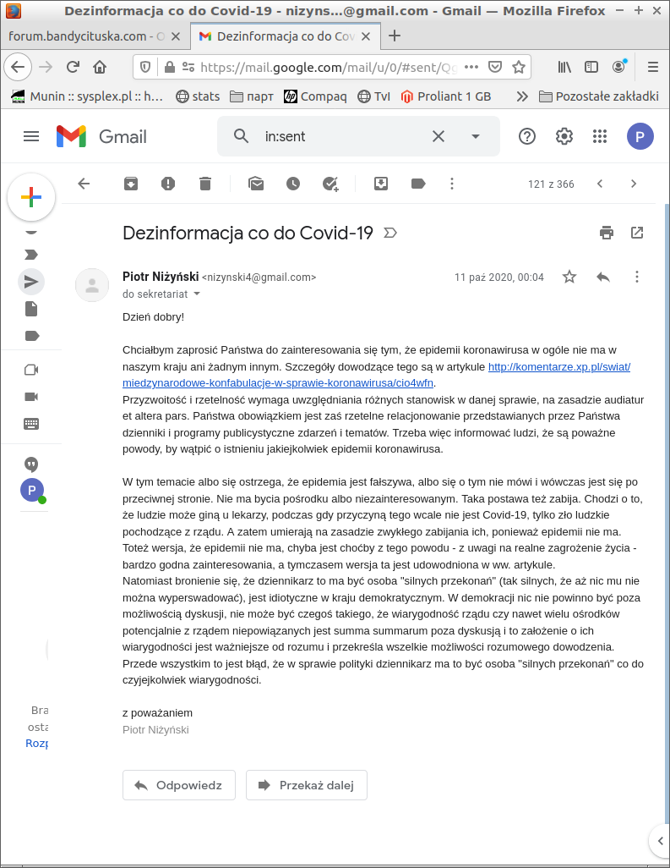Screen dimensions: 670x868
Task: Bookmark this page with the star
Action: click(x=518, y=67)
